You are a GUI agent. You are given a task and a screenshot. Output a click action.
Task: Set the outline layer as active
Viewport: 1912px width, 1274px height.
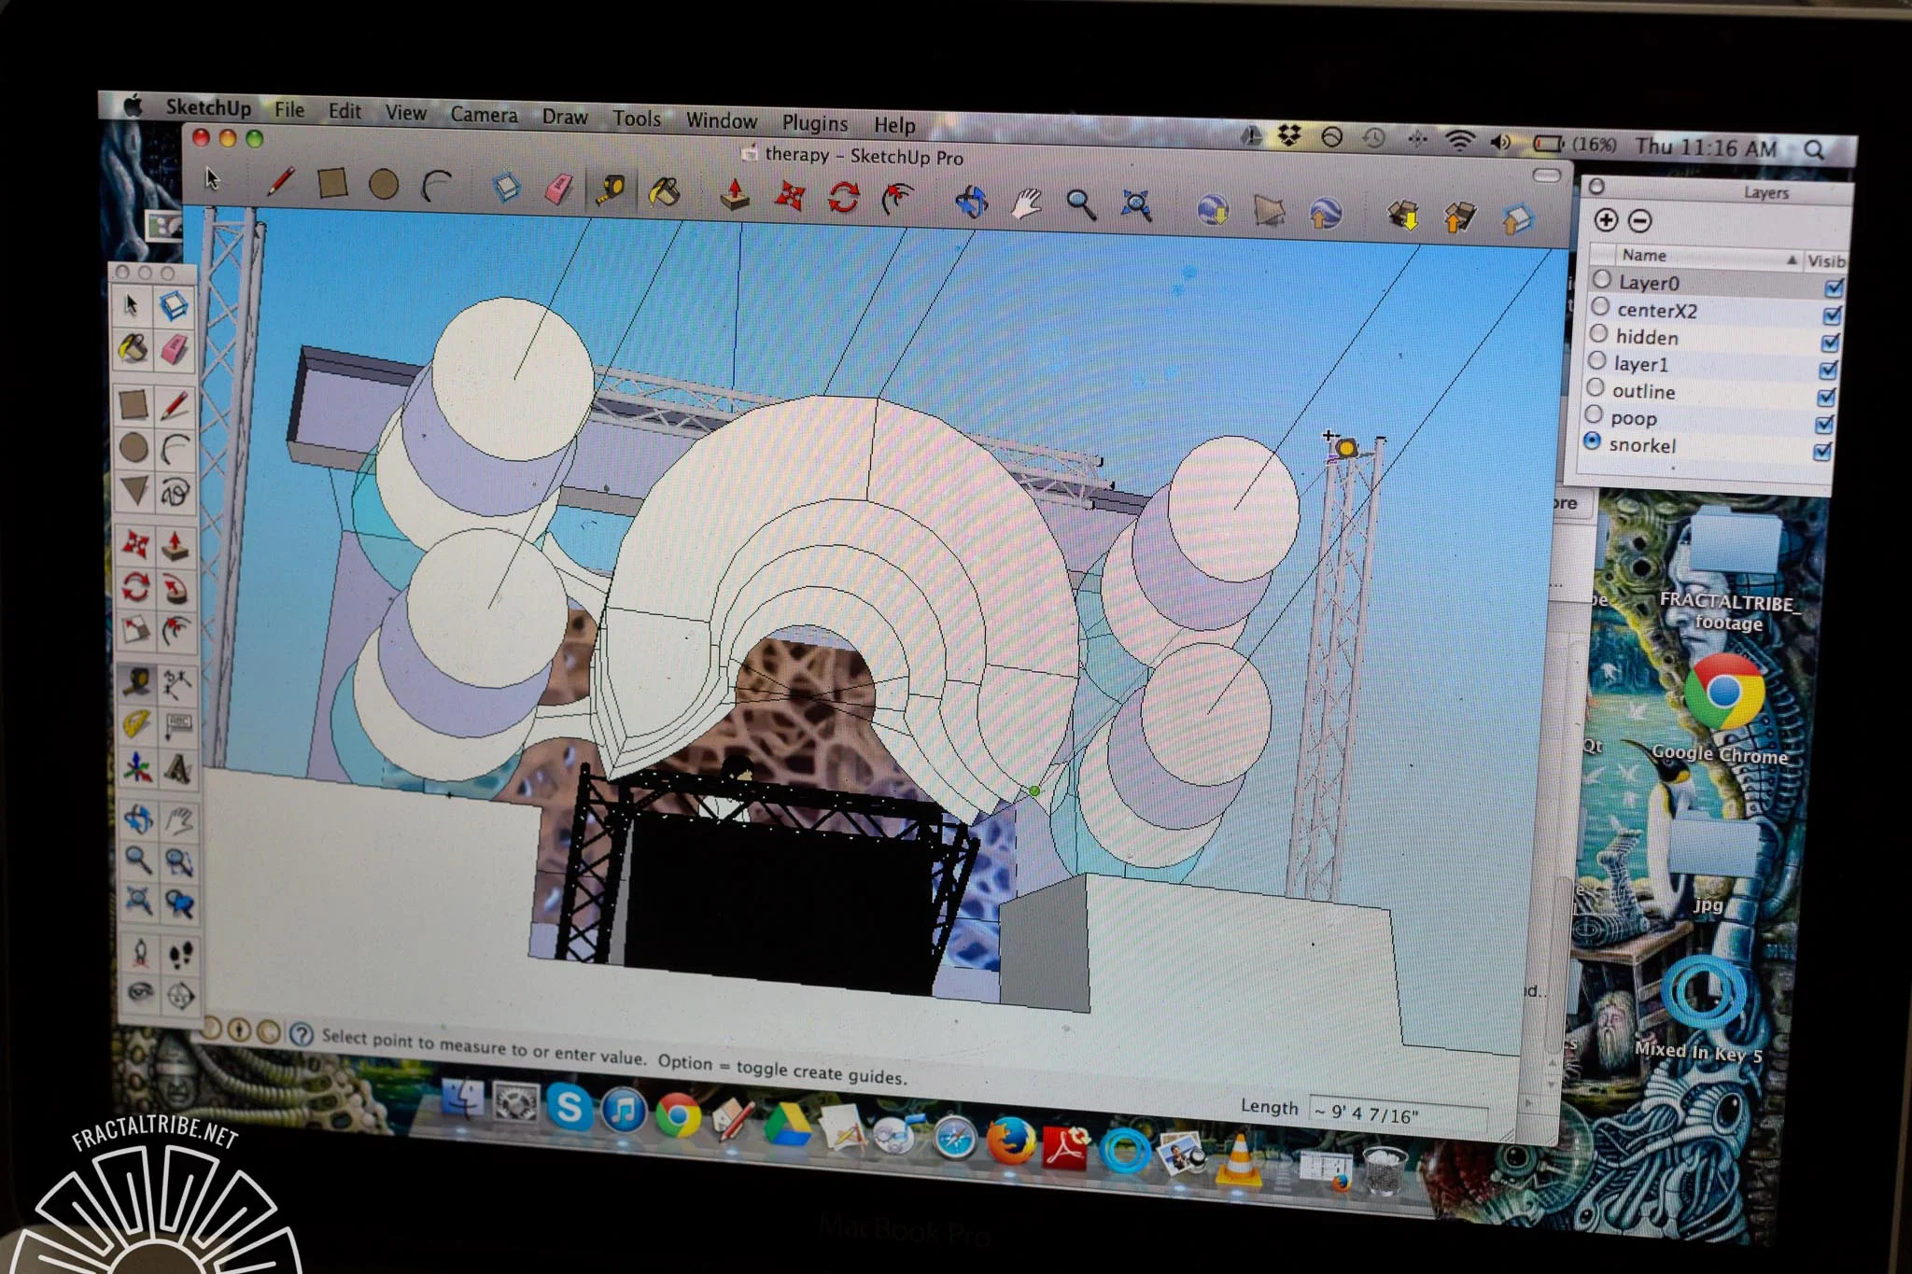click(1596, 387)
